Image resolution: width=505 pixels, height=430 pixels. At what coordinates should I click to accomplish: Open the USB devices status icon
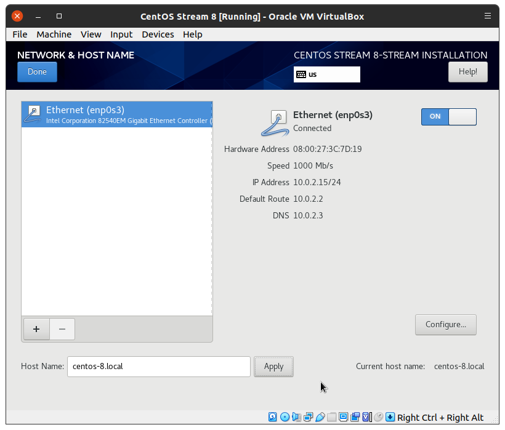[320, 417]
